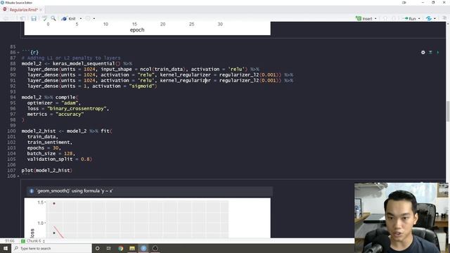Image resolution: width=450 pixels, height=253 pixels.
Task: Collapse the code chunk at line 86
Action: pyautogui.click(x=18, y=53)
